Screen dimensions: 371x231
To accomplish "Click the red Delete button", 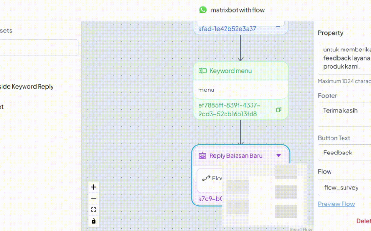I will tap(363, 221).
